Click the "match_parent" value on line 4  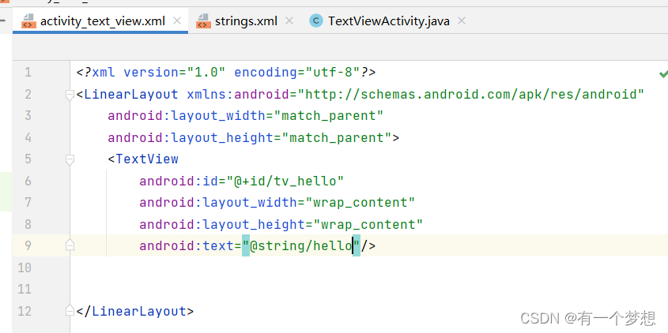pos(337,137)
